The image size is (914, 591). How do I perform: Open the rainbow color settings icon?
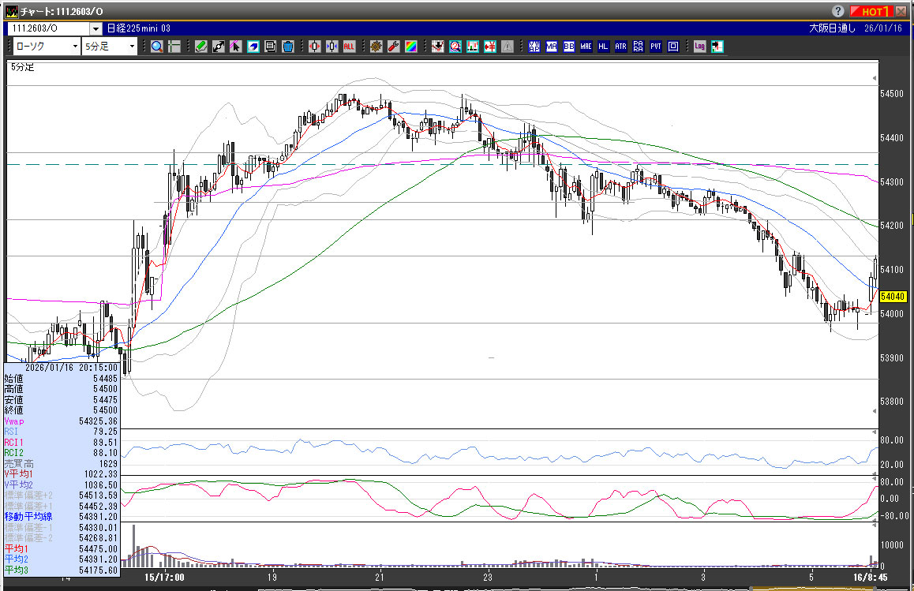[410, 47]
